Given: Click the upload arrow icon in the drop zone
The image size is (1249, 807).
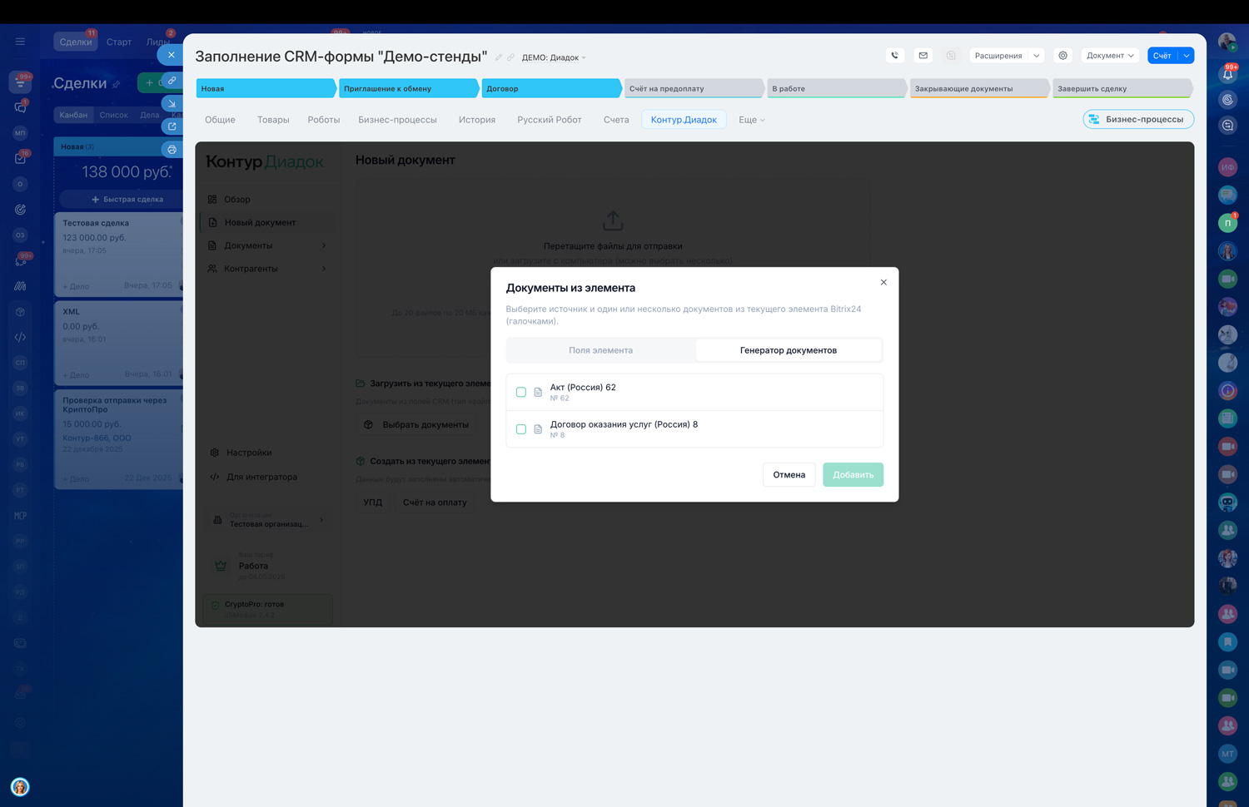Looking at the screenshot, I should pos(613,220).
